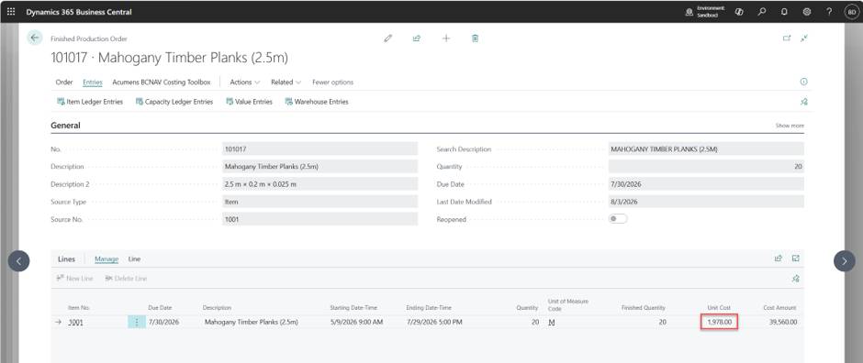Click Dynamics 365 Business Central title

pos(79,12)
